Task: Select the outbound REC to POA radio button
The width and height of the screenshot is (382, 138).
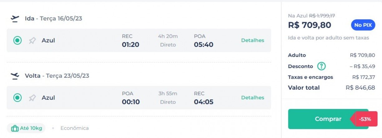Action: coord(17,41)
